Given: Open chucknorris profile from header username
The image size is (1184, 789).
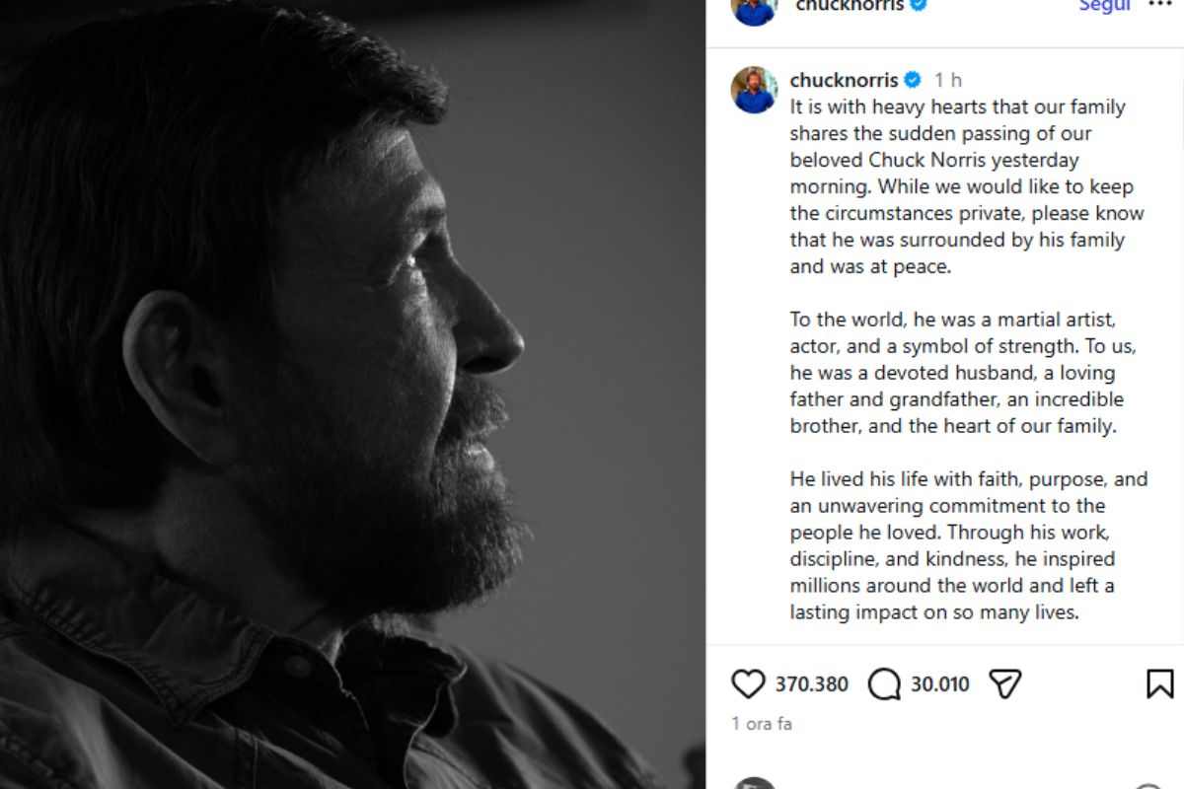Looking at the screenshot, I should [849, 5].
